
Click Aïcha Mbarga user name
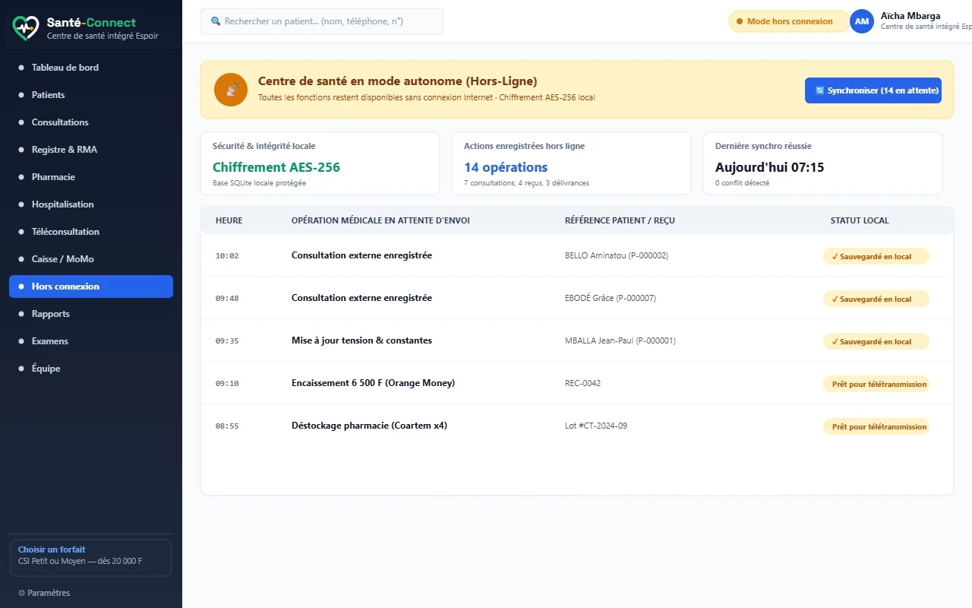click(x=910, y=16)
